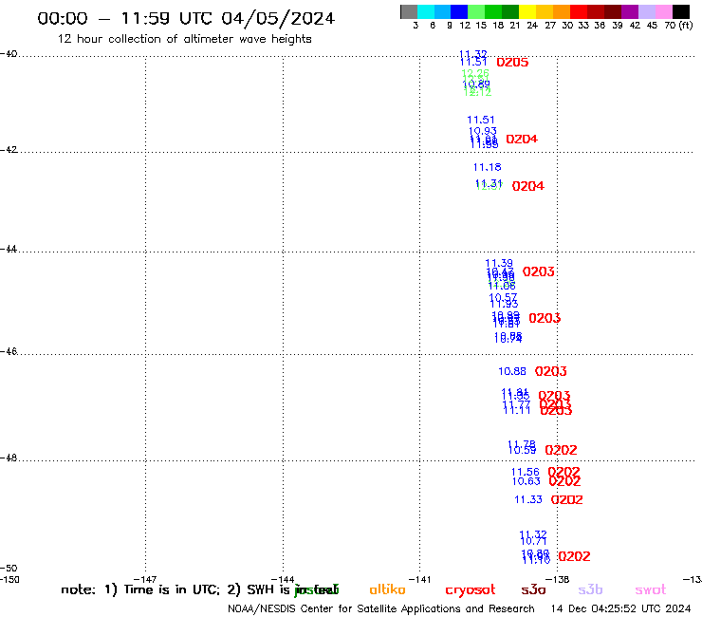This screenshot has height=617, width=702.
Task: Select the dark blue swatch above 12
Action: [459, 11]
